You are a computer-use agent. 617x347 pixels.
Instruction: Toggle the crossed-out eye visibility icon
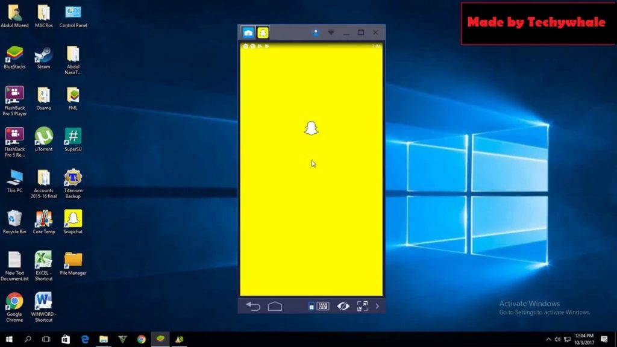343,306
